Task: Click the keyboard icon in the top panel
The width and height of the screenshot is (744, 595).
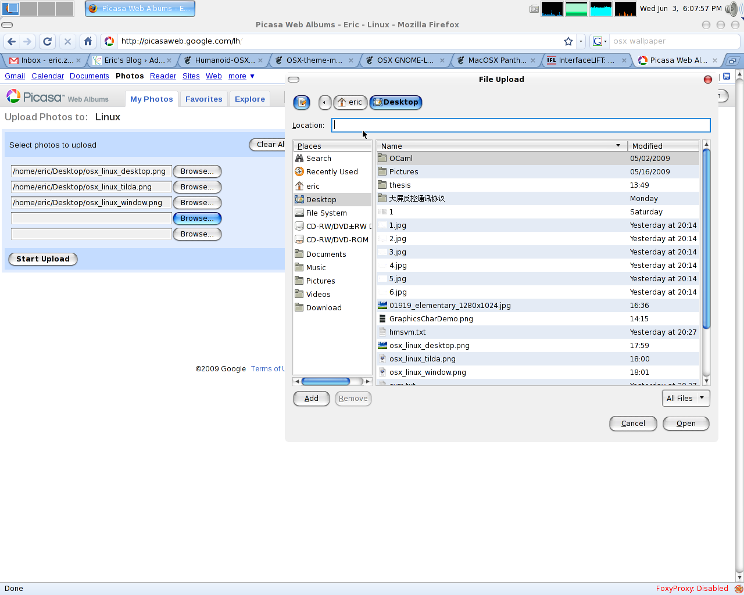Action: tap(534, 9)
